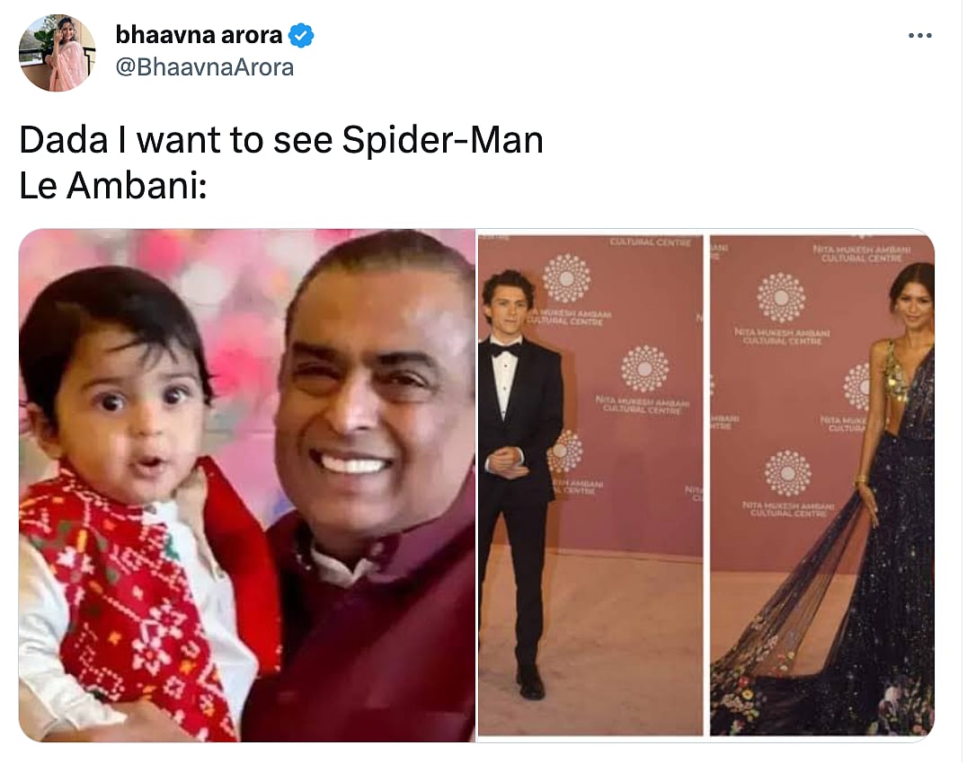Viewport: 967px width, 763px height.
Task: Click the topmost circular logo in the right photo
Action: pos(780,296)
